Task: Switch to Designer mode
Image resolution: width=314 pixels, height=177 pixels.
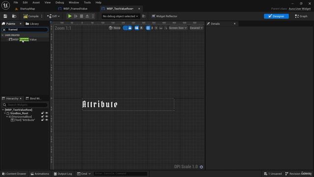Action: (x=276, y=16)
